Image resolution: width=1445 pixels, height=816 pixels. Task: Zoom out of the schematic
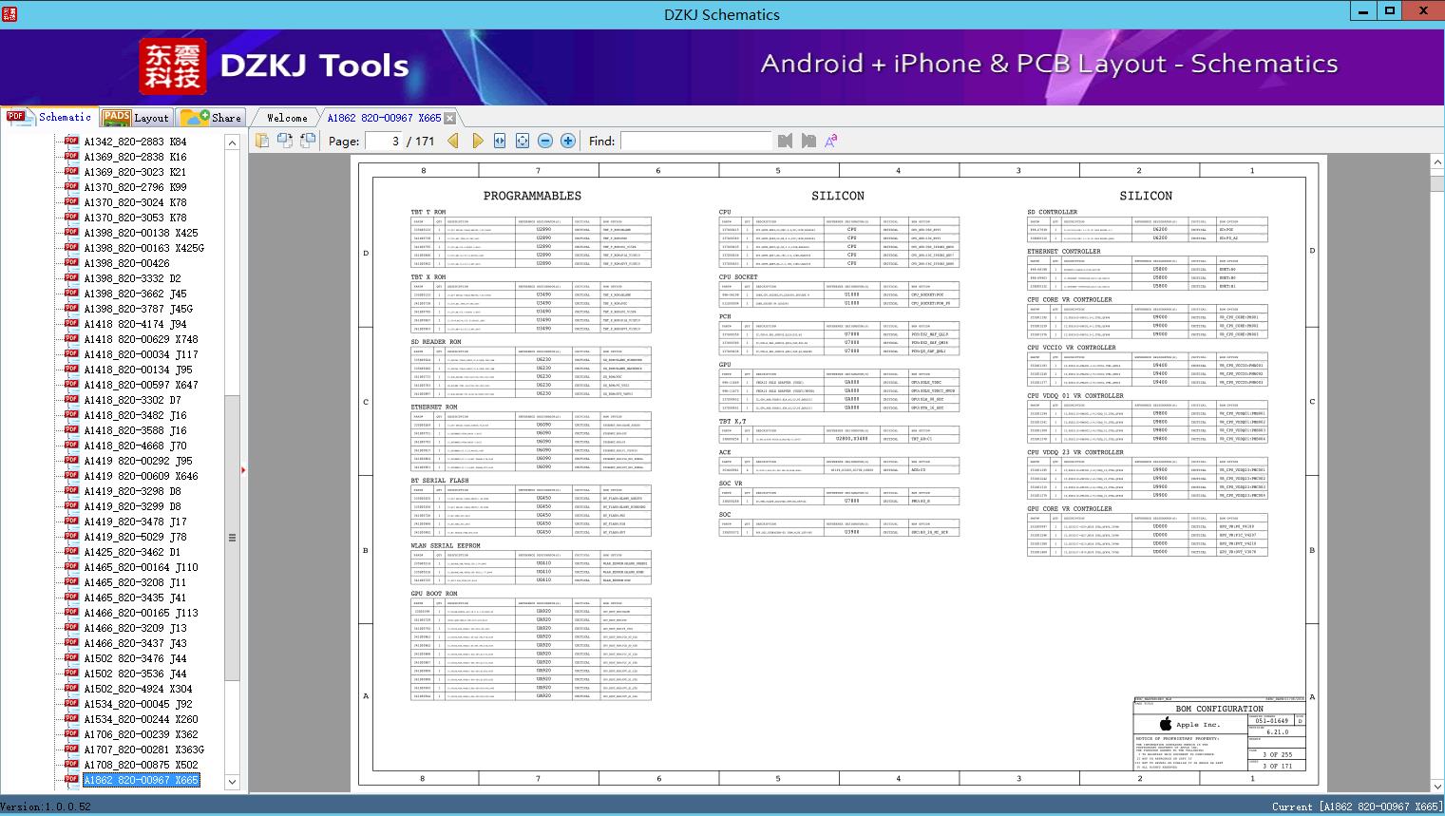click(545, 141)
